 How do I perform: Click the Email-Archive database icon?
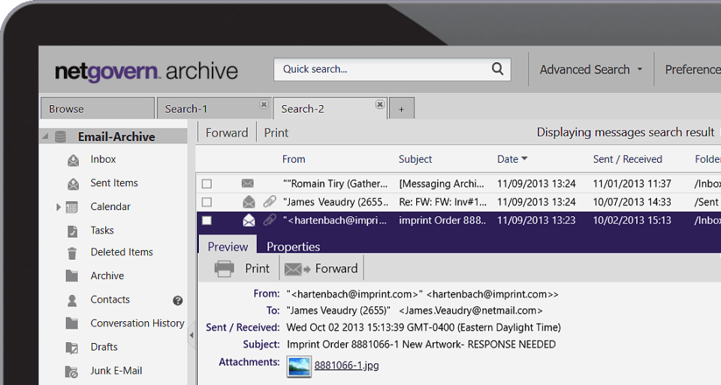[x=60, y=137]
